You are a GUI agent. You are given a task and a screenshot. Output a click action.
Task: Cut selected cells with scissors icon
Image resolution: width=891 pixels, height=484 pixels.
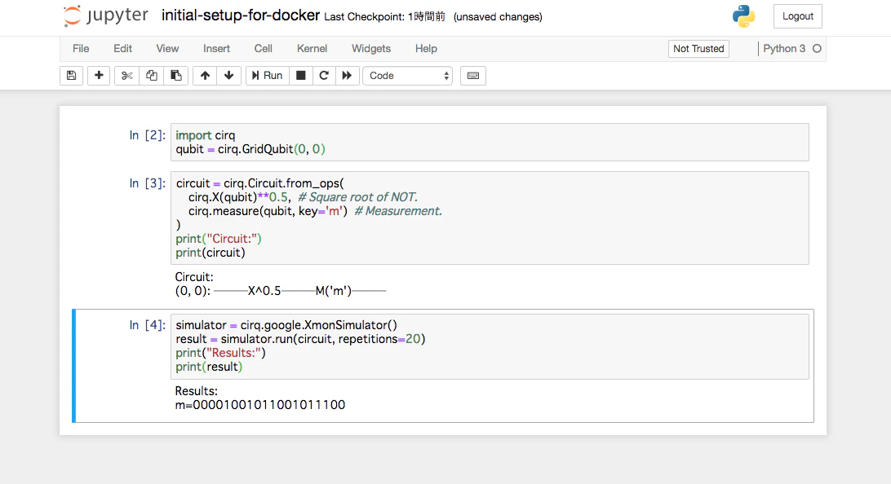pyautogui.click(x=126, y=76)
